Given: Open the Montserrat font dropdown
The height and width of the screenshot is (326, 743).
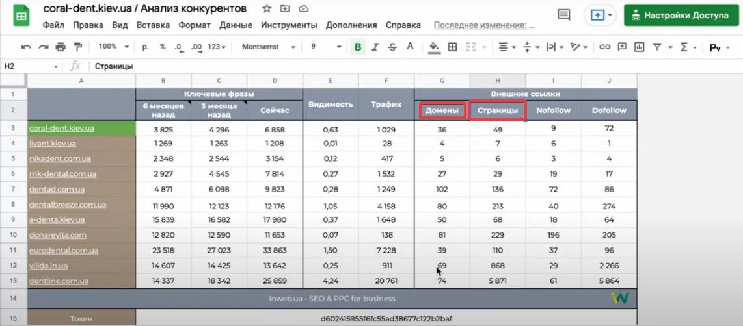Looking at the screenshot, I should click(x=269, y=47).
